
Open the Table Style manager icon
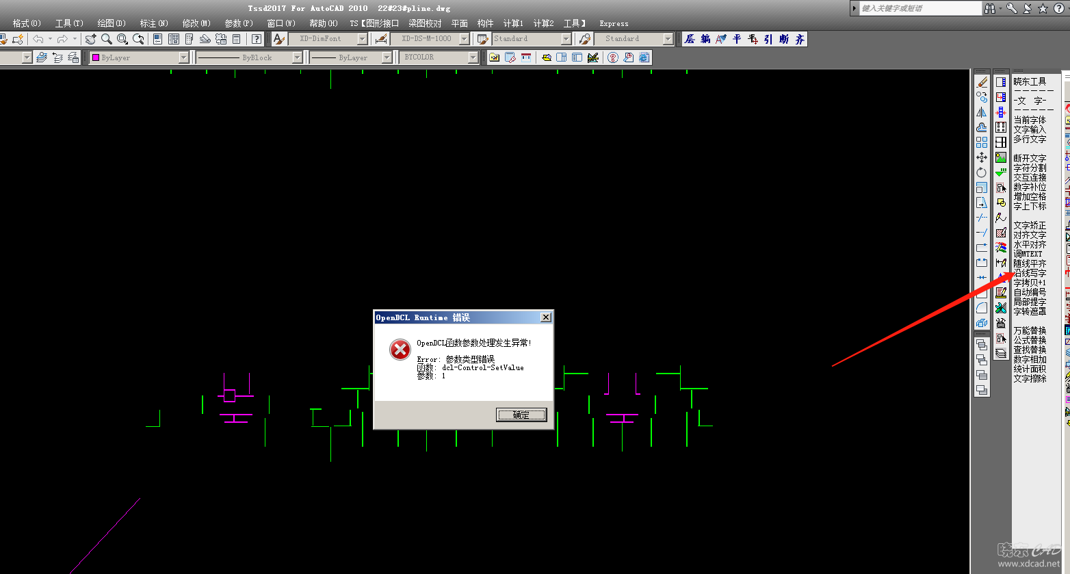tap(482, 39)
